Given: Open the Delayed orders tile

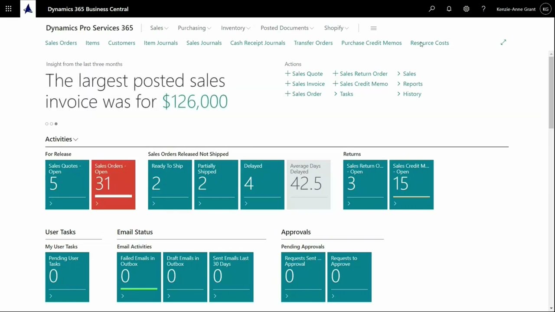Looking at the screenshot, I should click(262, 185).
